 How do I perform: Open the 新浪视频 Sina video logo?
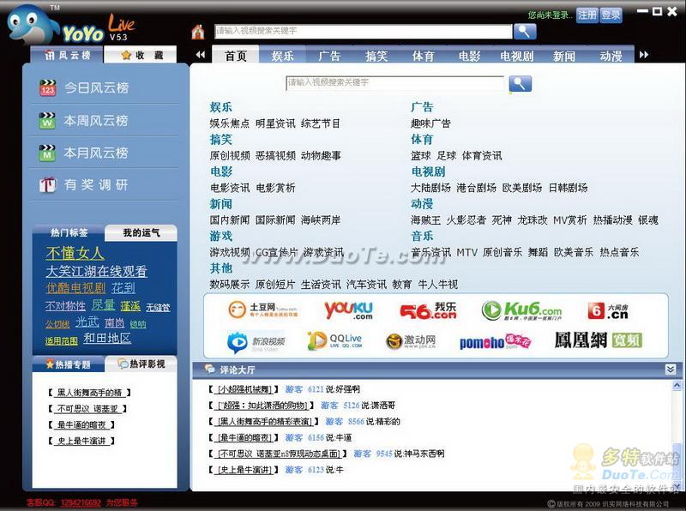pos(256,341)
